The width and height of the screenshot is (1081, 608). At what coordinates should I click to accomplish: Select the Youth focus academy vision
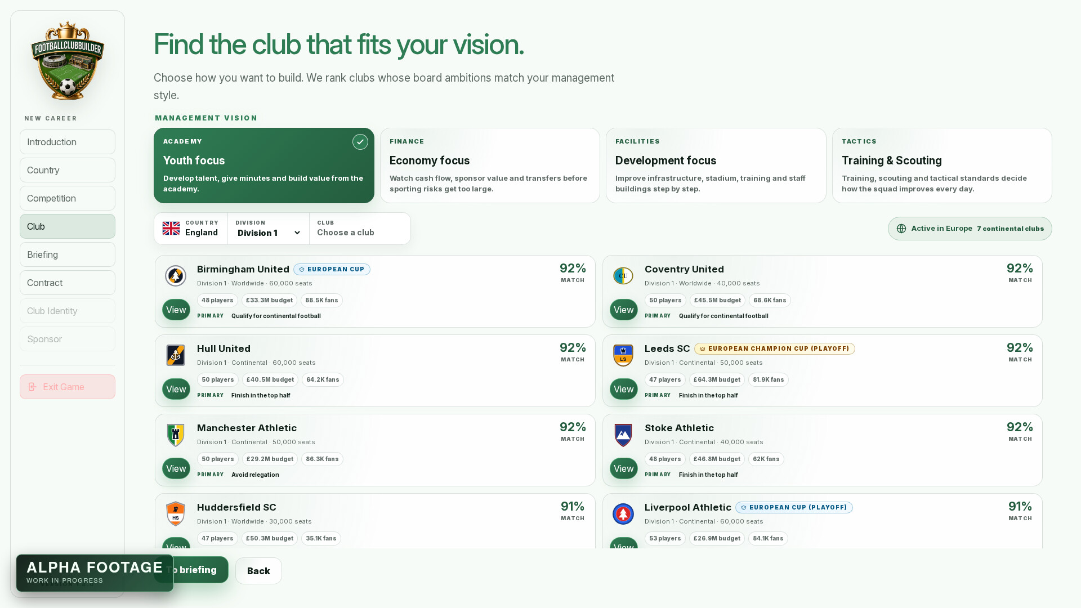click(x=264, y=166)
